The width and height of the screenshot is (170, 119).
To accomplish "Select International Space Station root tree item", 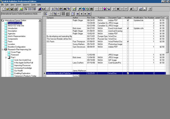I will (15, 20).
